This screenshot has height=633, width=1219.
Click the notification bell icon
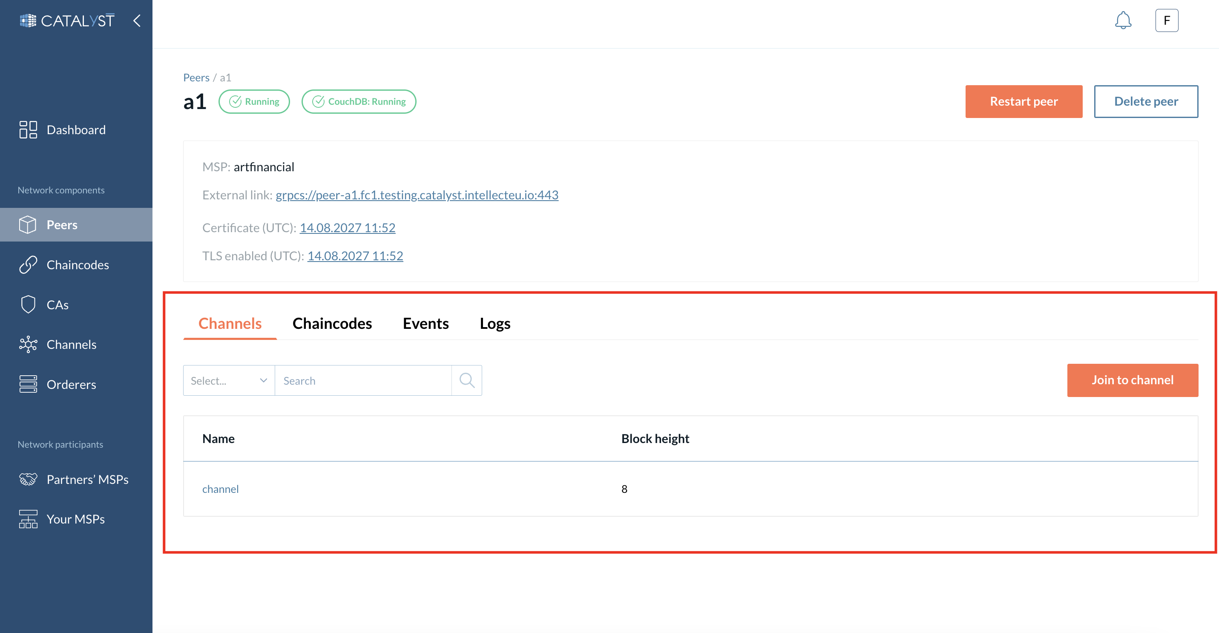[1122, 21]
